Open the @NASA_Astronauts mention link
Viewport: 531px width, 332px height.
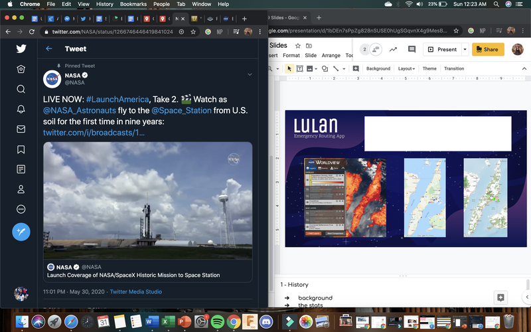[x=80, y=110]
